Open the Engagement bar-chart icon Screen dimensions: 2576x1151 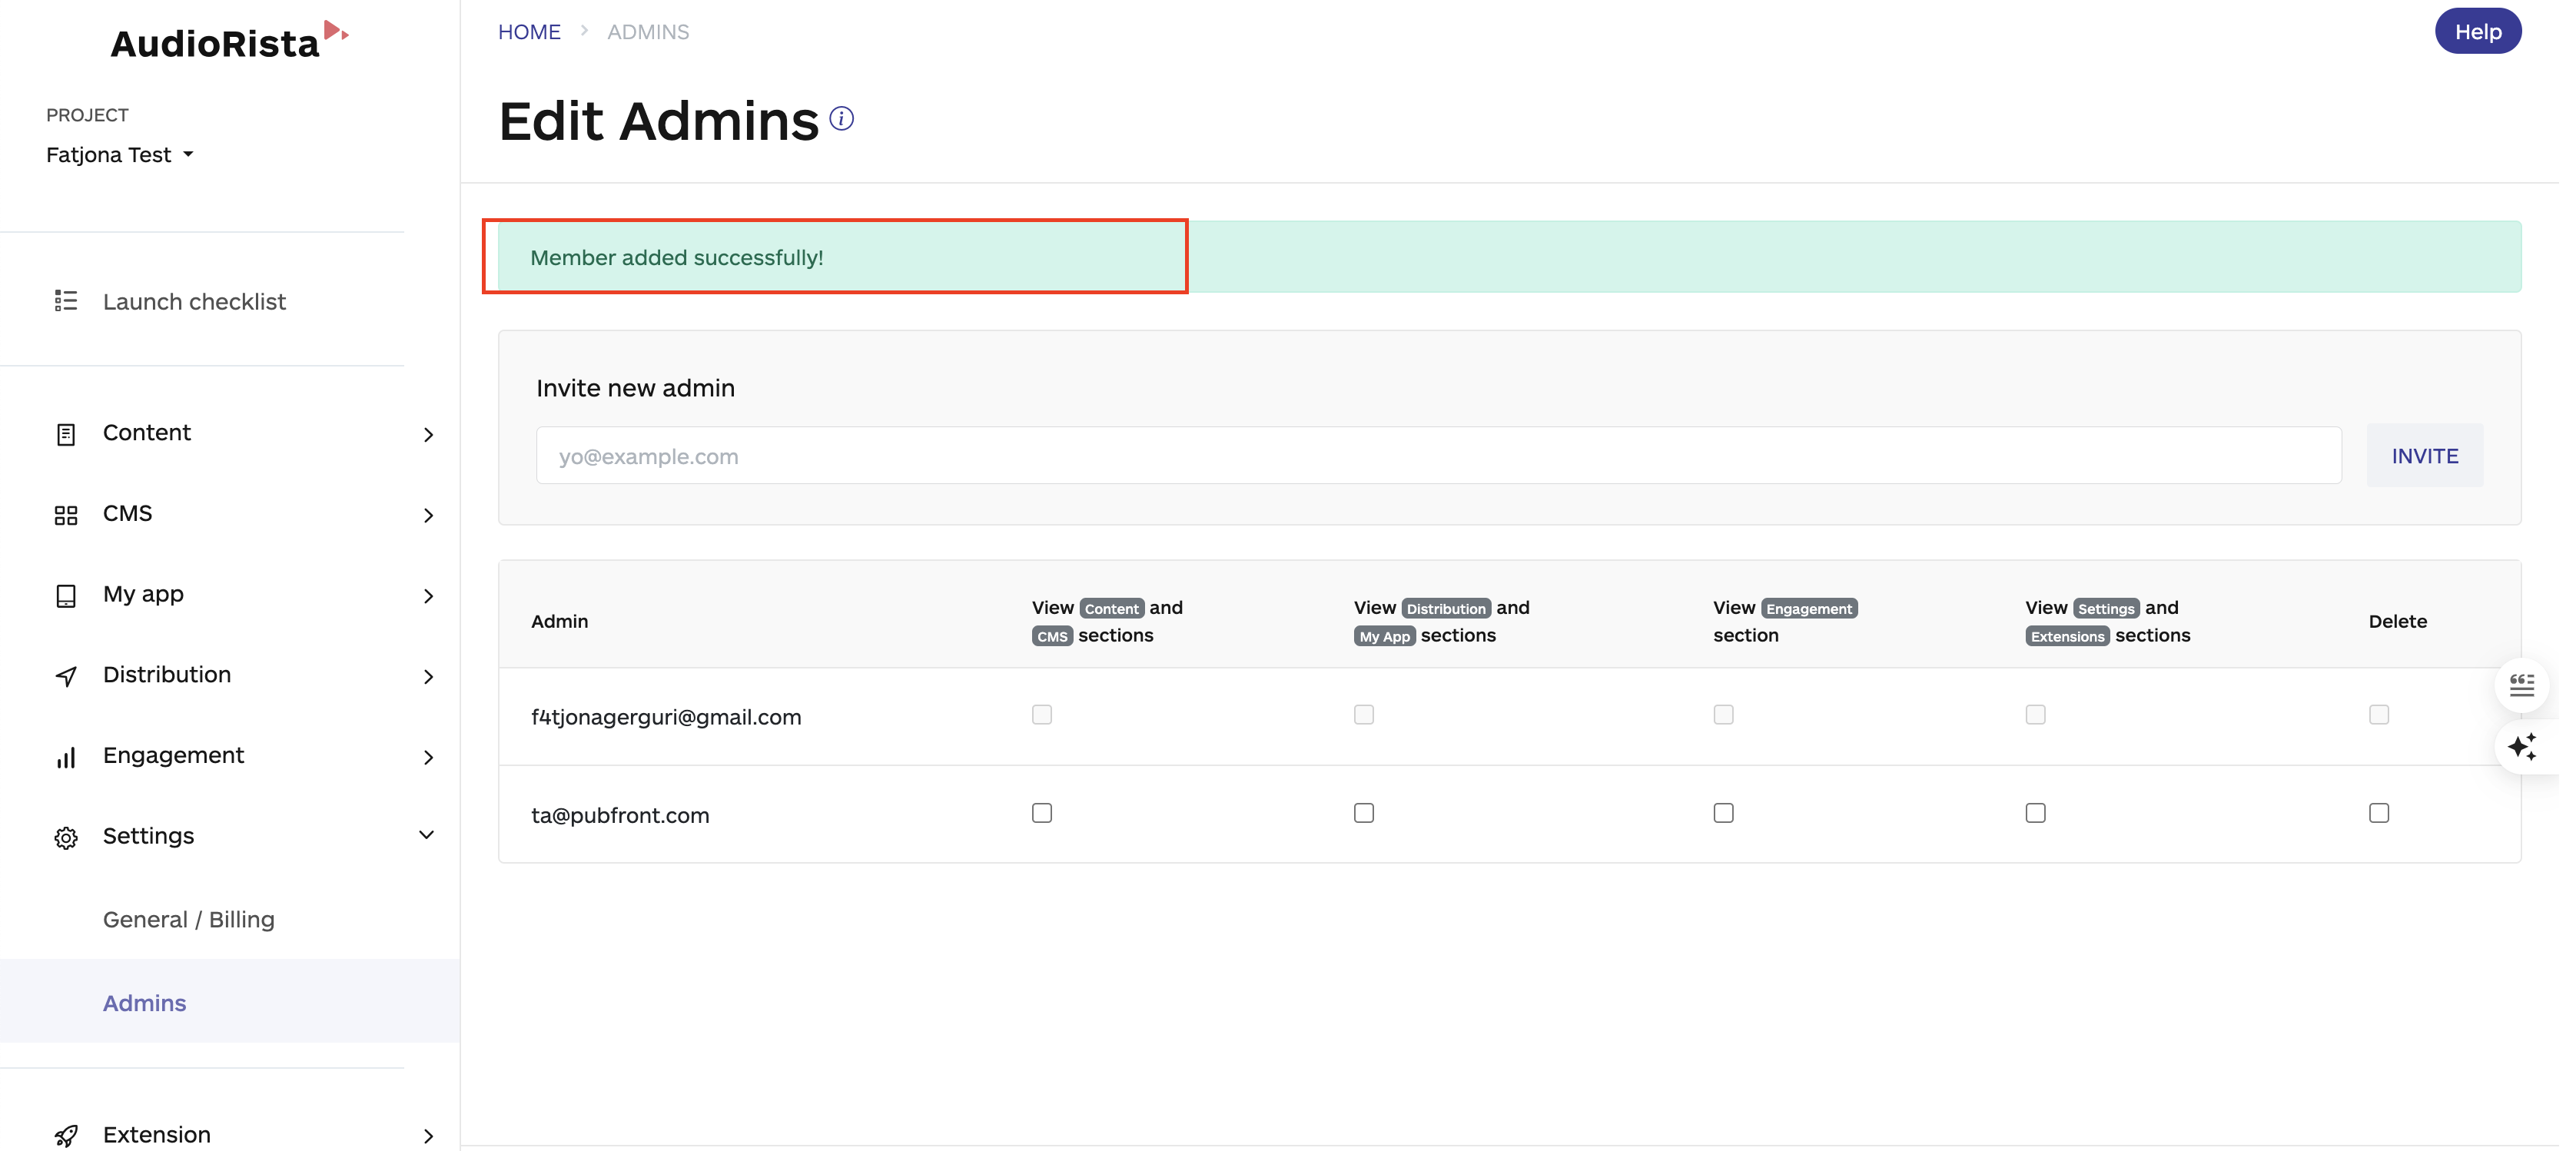tap(65, 757)
